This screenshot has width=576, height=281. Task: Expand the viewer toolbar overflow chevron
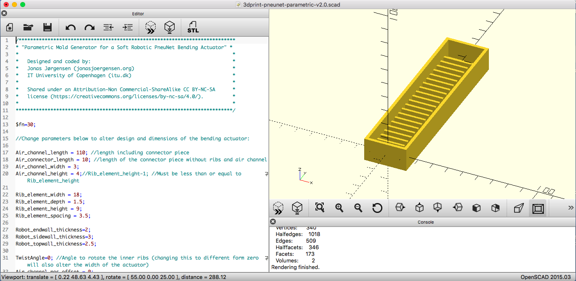[571, 208]
